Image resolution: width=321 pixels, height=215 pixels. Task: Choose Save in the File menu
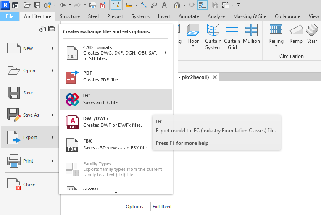(x=30, y=93)
